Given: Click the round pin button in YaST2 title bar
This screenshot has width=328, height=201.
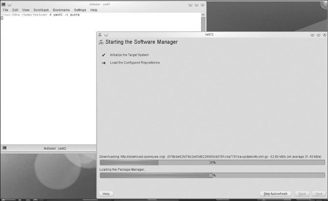Looking at the screenshot, I should pos(106,34).
